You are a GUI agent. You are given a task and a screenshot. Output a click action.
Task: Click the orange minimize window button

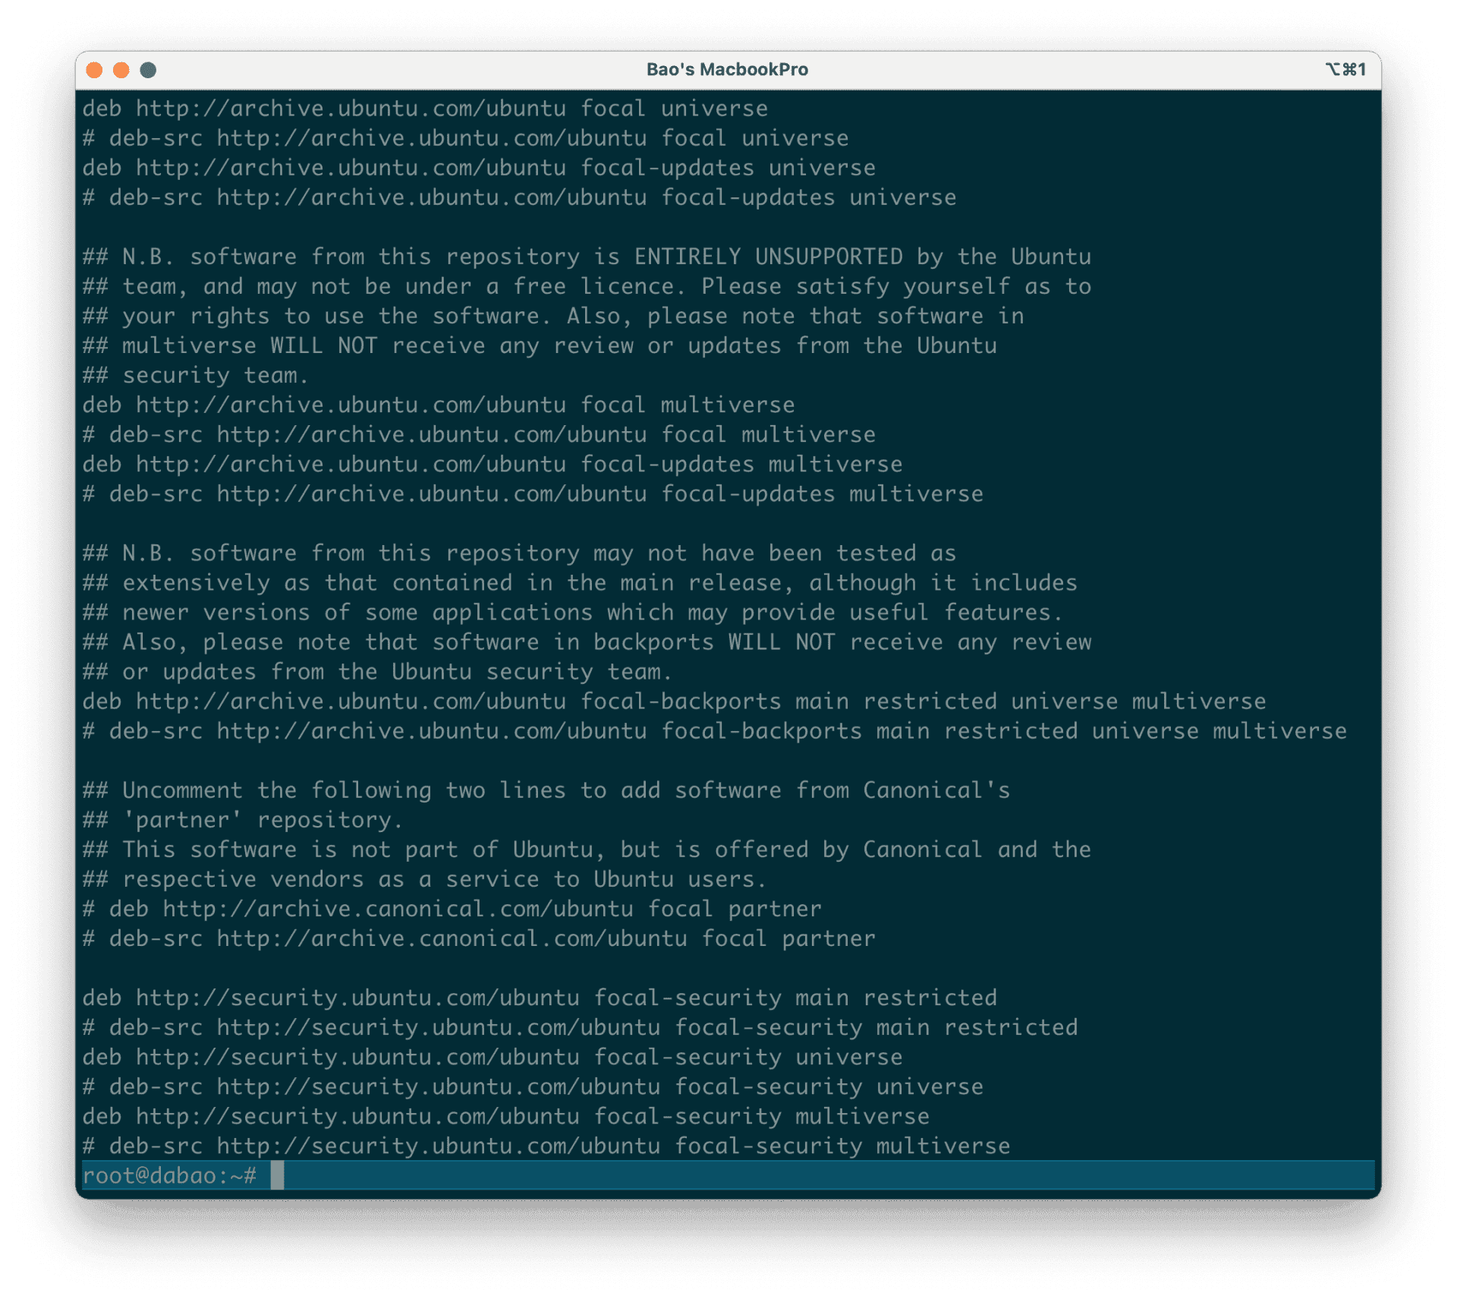(x=121, y=70)
